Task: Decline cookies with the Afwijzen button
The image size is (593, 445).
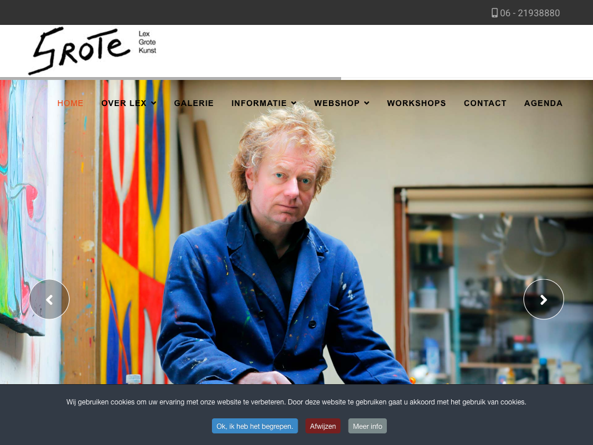Action: tap(323, 426)
